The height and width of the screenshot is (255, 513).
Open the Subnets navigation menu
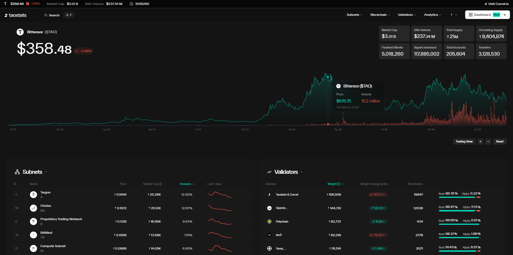(x=354, y=15)
